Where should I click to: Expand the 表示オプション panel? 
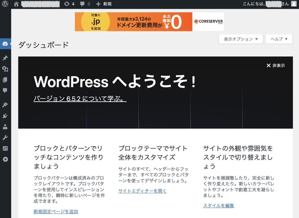pyautogui.click(x=240, y=39)
